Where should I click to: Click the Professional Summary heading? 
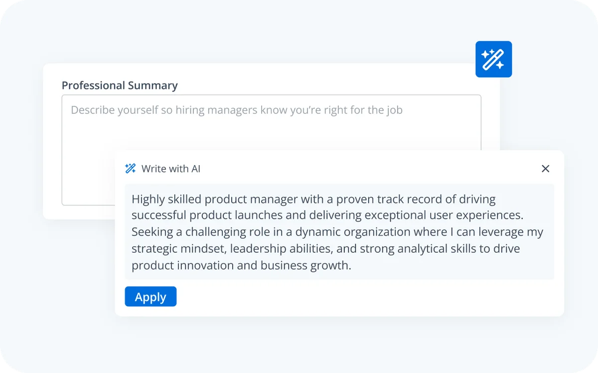pos(120,85)
